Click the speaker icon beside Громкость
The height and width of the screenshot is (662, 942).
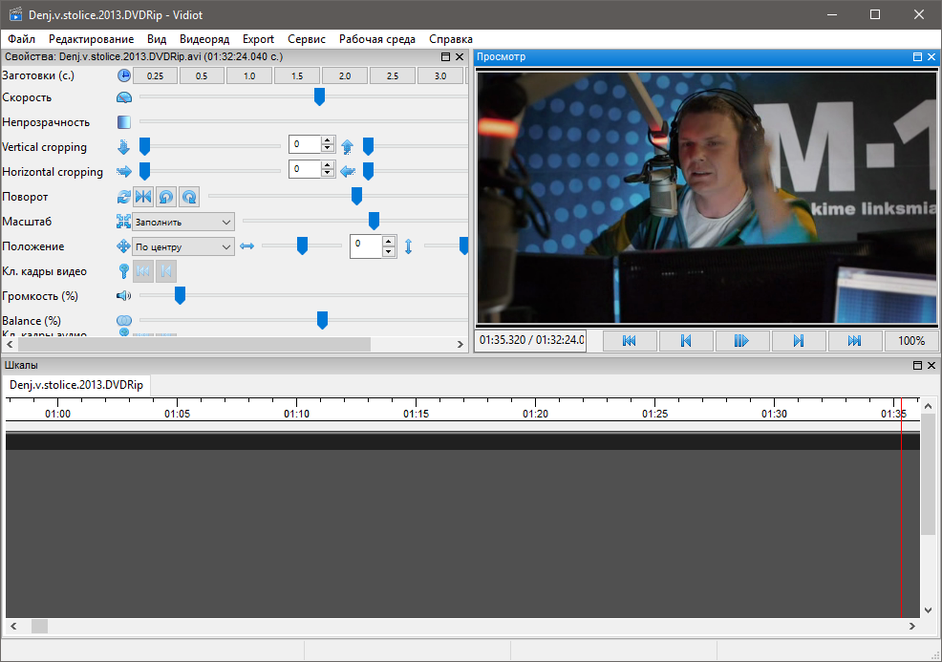coord(124,295)
